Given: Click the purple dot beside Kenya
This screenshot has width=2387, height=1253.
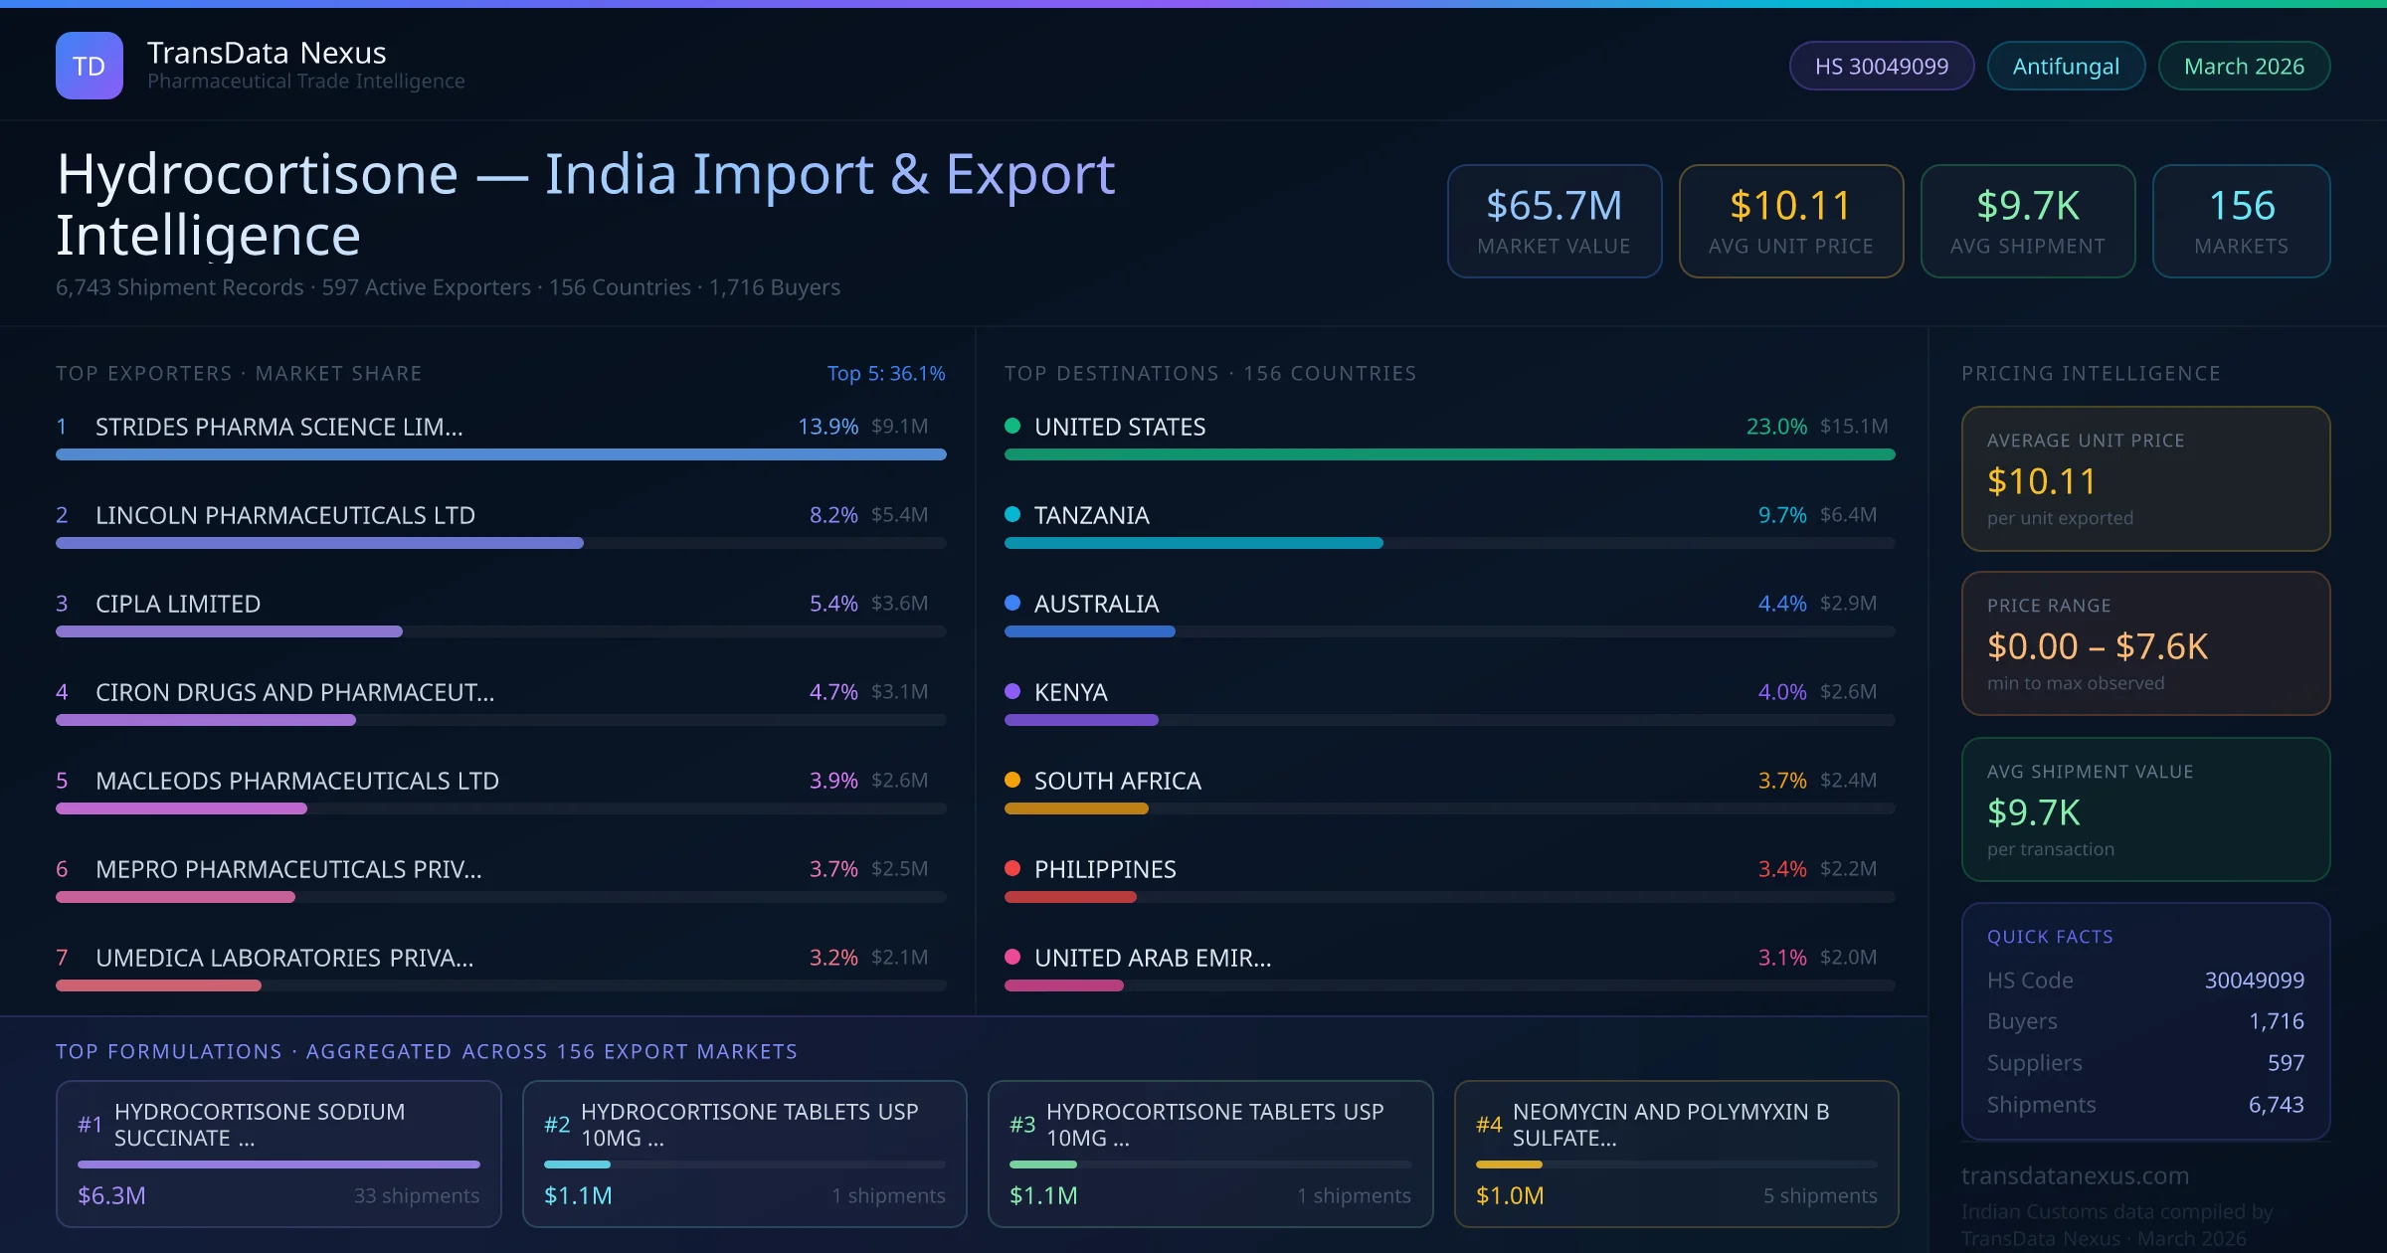Looking at the screenshot, I should click(x=1012, y=692).
